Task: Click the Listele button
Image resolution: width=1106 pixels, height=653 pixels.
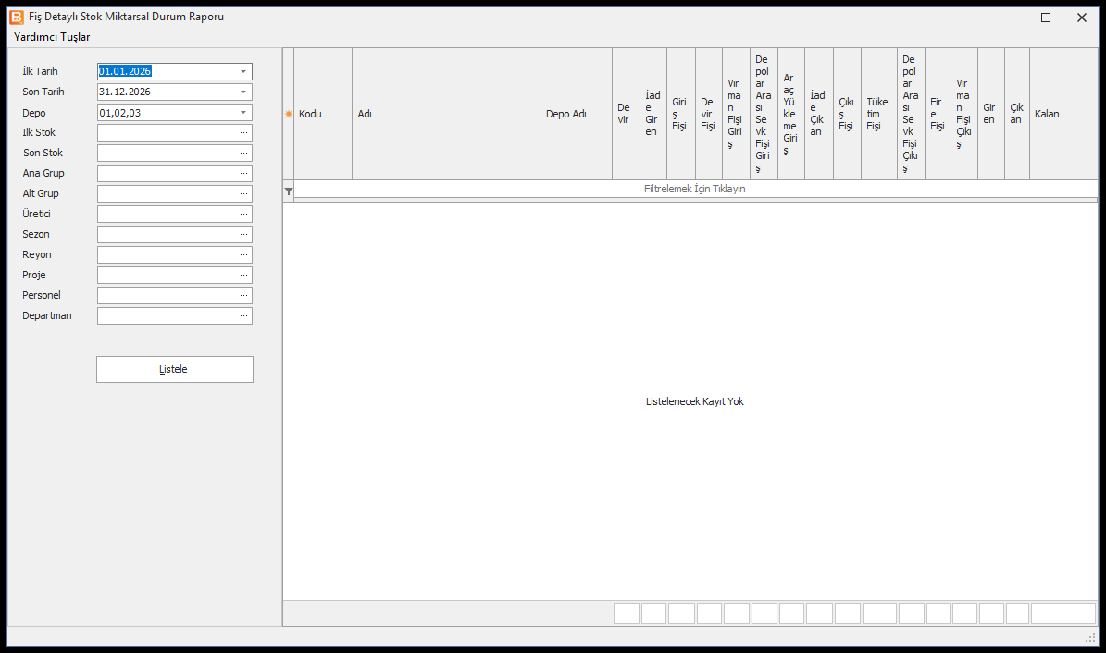Action: (175, 370)
